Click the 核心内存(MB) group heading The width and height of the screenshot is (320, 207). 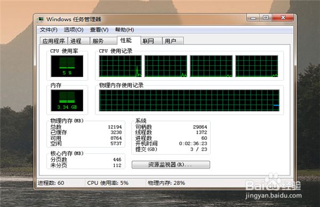pyautogui.click(x=67, y=154)
